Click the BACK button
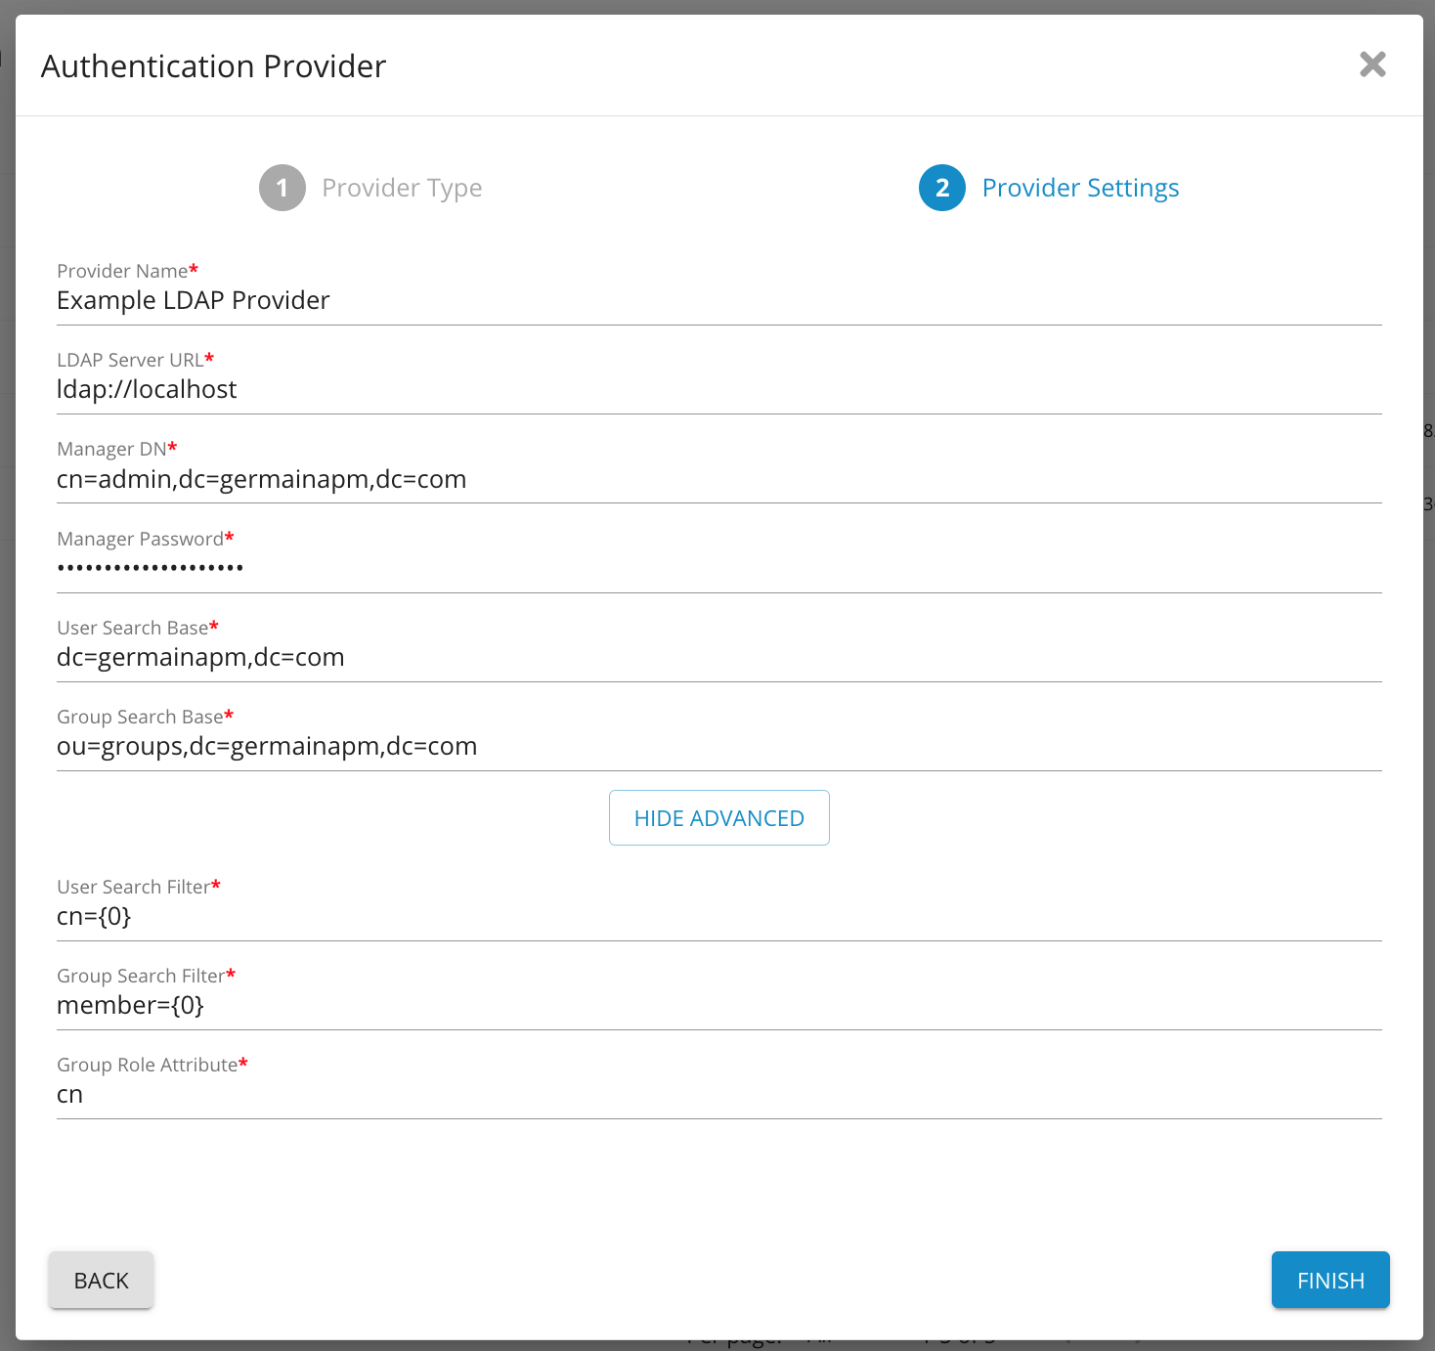 [101, 1280]
